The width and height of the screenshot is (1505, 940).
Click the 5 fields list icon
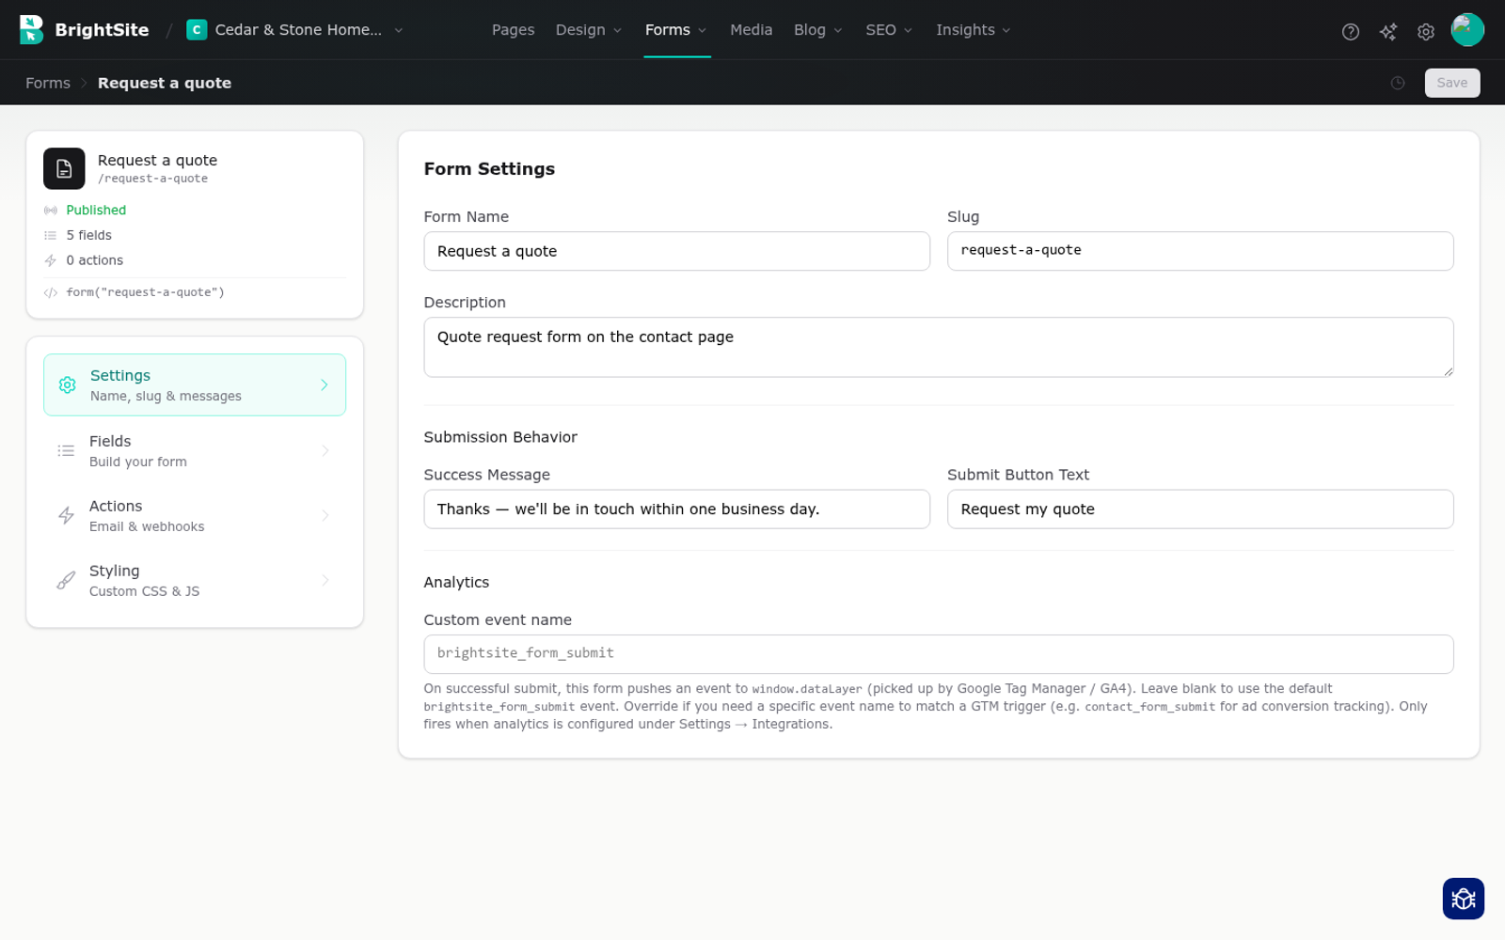pyautogui.click(x=51, y=236)
